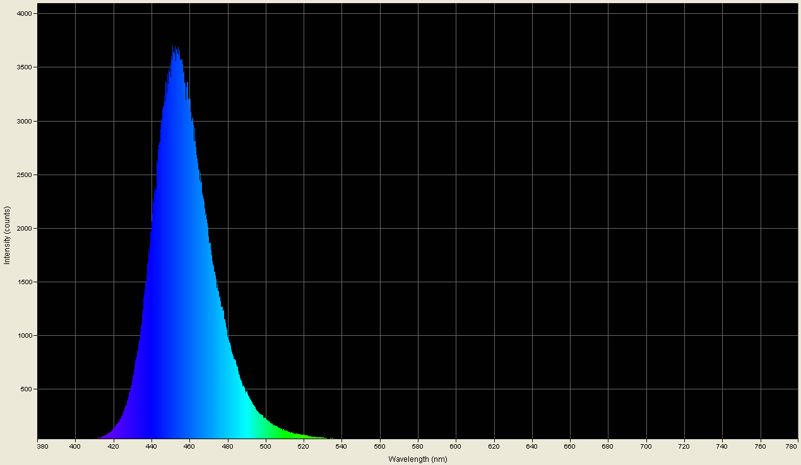Click the top-right corner of the plot area
Viewport: 801px width, 465px height.
[797, 4]
